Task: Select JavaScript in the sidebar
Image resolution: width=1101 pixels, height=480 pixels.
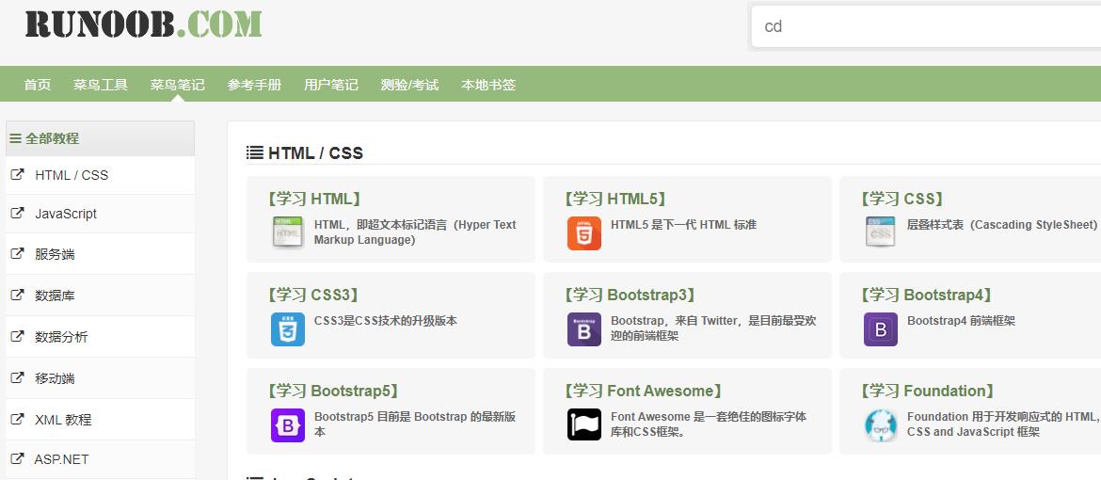Action: 100,214
